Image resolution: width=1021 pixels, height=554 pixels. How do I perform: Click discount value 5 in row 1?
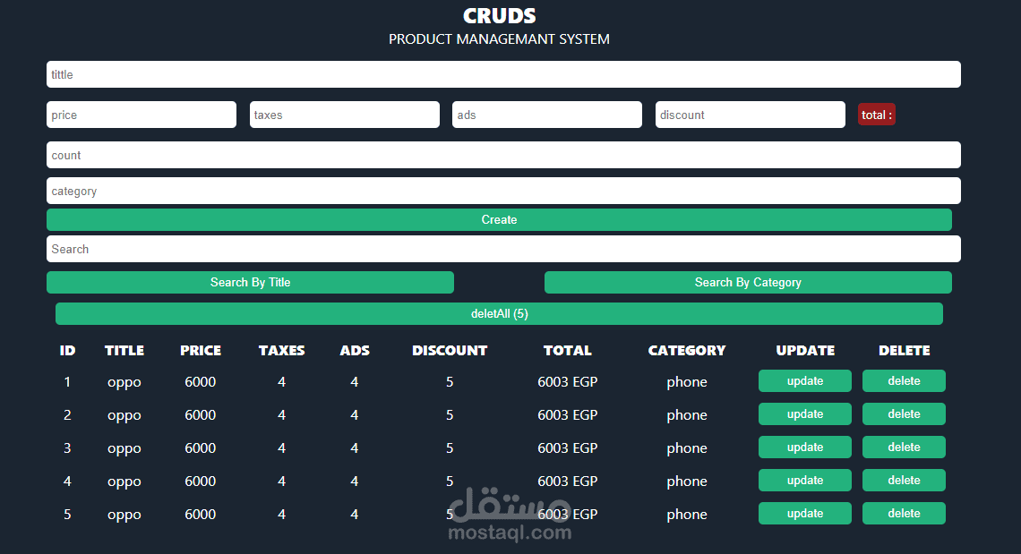tap(450, 381)
